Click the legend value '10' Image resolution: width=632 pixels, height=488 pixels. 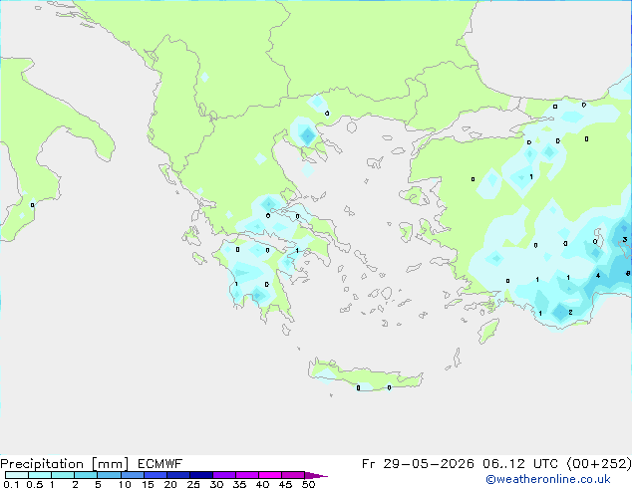[x=125, y=484]
